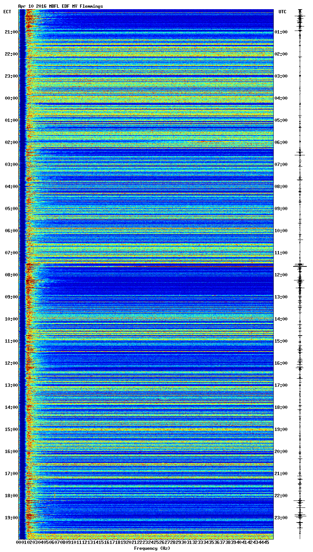Select the 02:00 label on the ECT axis

click(x=11, y=142)
